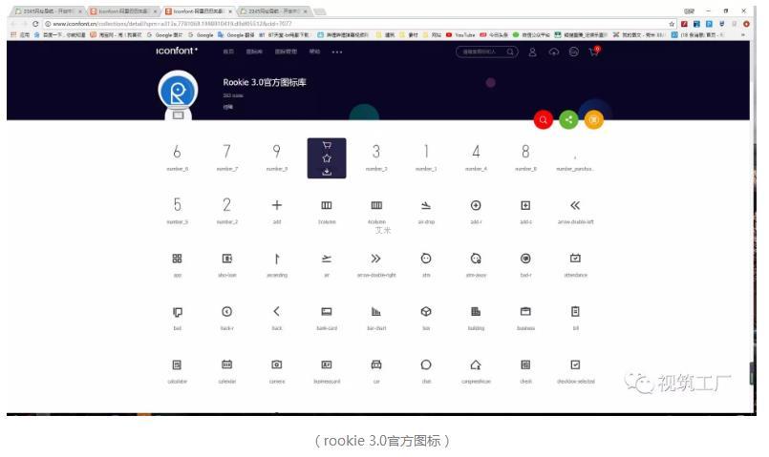Open the second navbar item after home
Viewport: 769px width, 457px height.
[x=254, y=52]
